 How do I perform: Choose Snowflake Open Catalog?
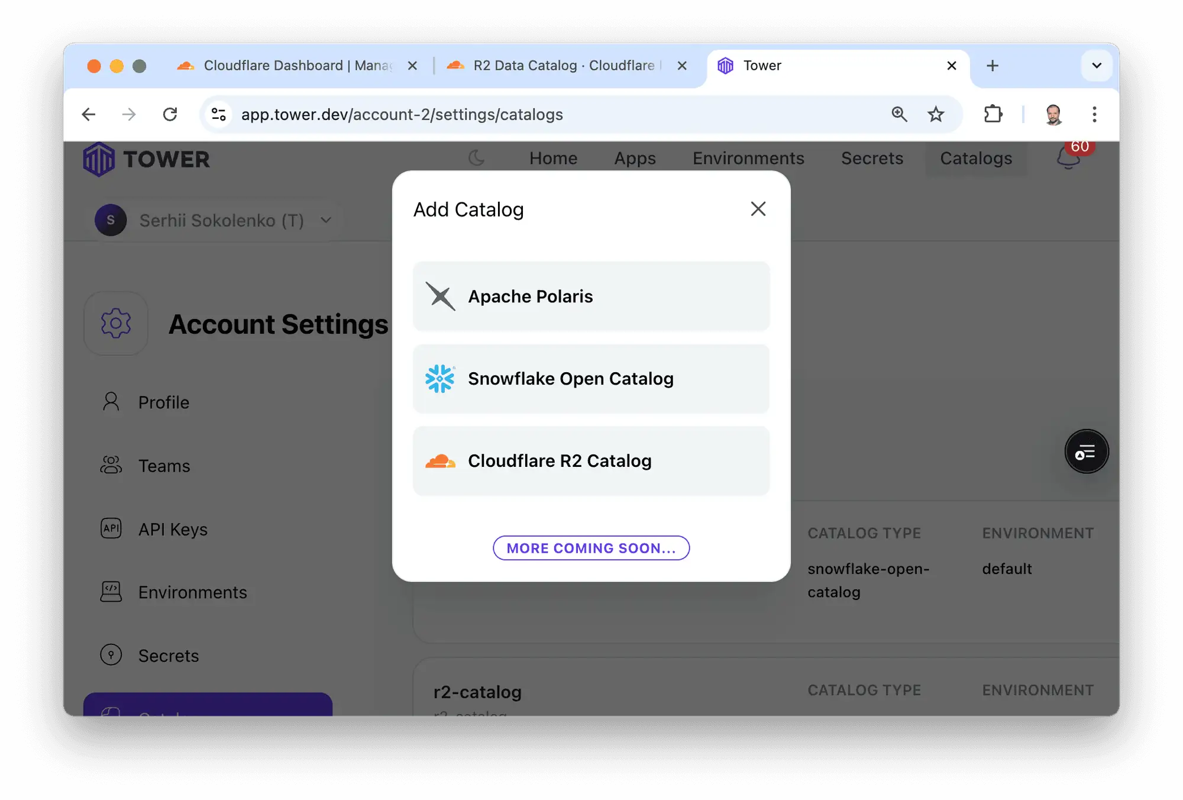tap(591, 378)
